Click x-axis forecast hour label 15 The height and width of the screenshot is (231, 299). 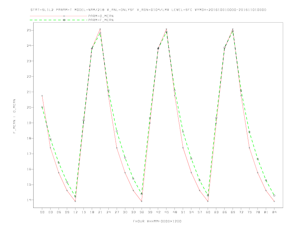[x=83, y=212]
